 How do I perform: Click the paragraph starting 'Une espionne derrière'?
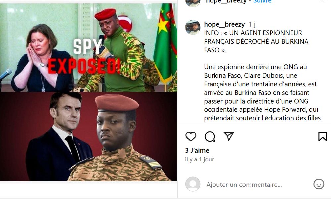pyautogui.click(x=262, y=93)
